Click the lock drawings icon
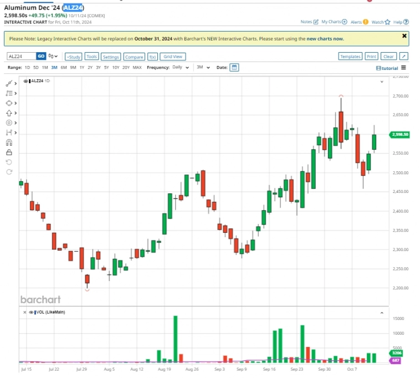420x378 pixels. coord(9,152)
